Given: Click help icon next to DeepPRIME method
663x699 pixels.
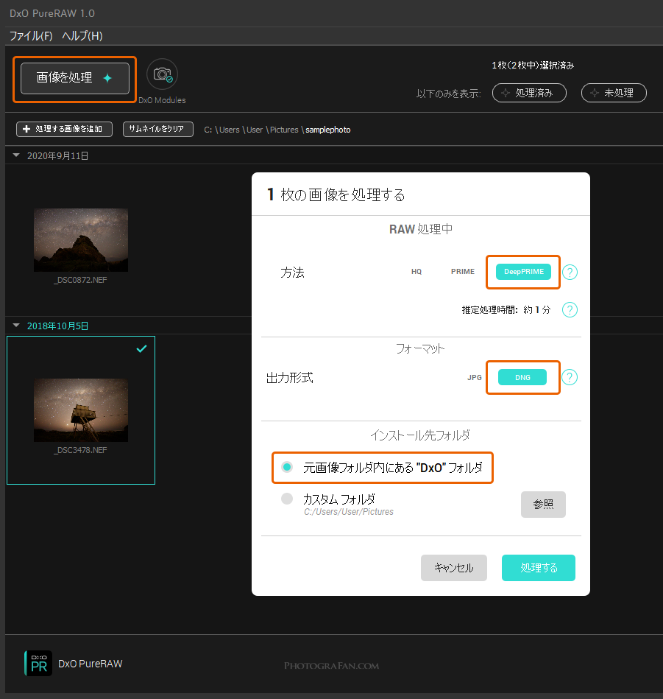Looking at the screenshot, I should (570, 272).
